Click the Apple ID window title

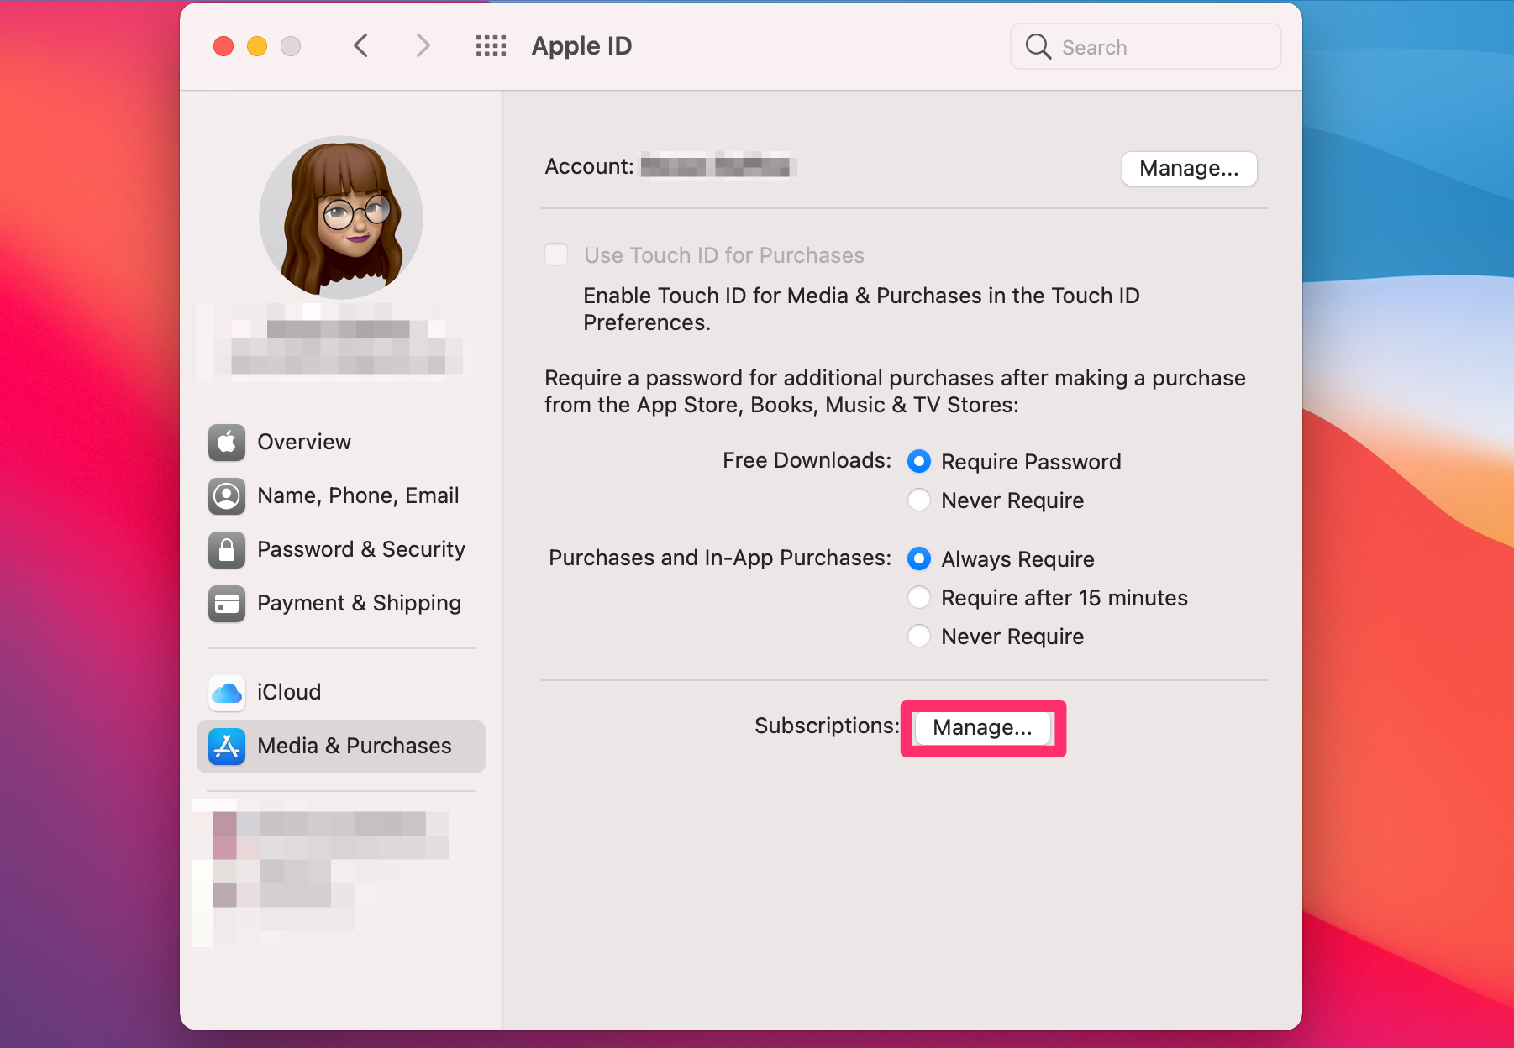(x=581, y=46)
